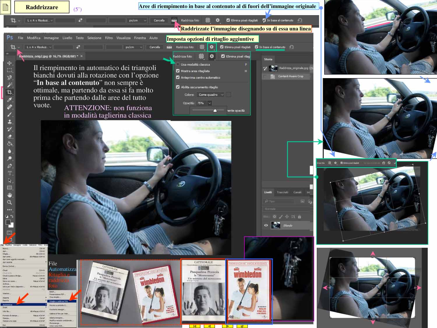This screenshot has height=328, width=437.
Task: Expand Automatizza submenu in the File menu
Action: click(x=24, y=305)
